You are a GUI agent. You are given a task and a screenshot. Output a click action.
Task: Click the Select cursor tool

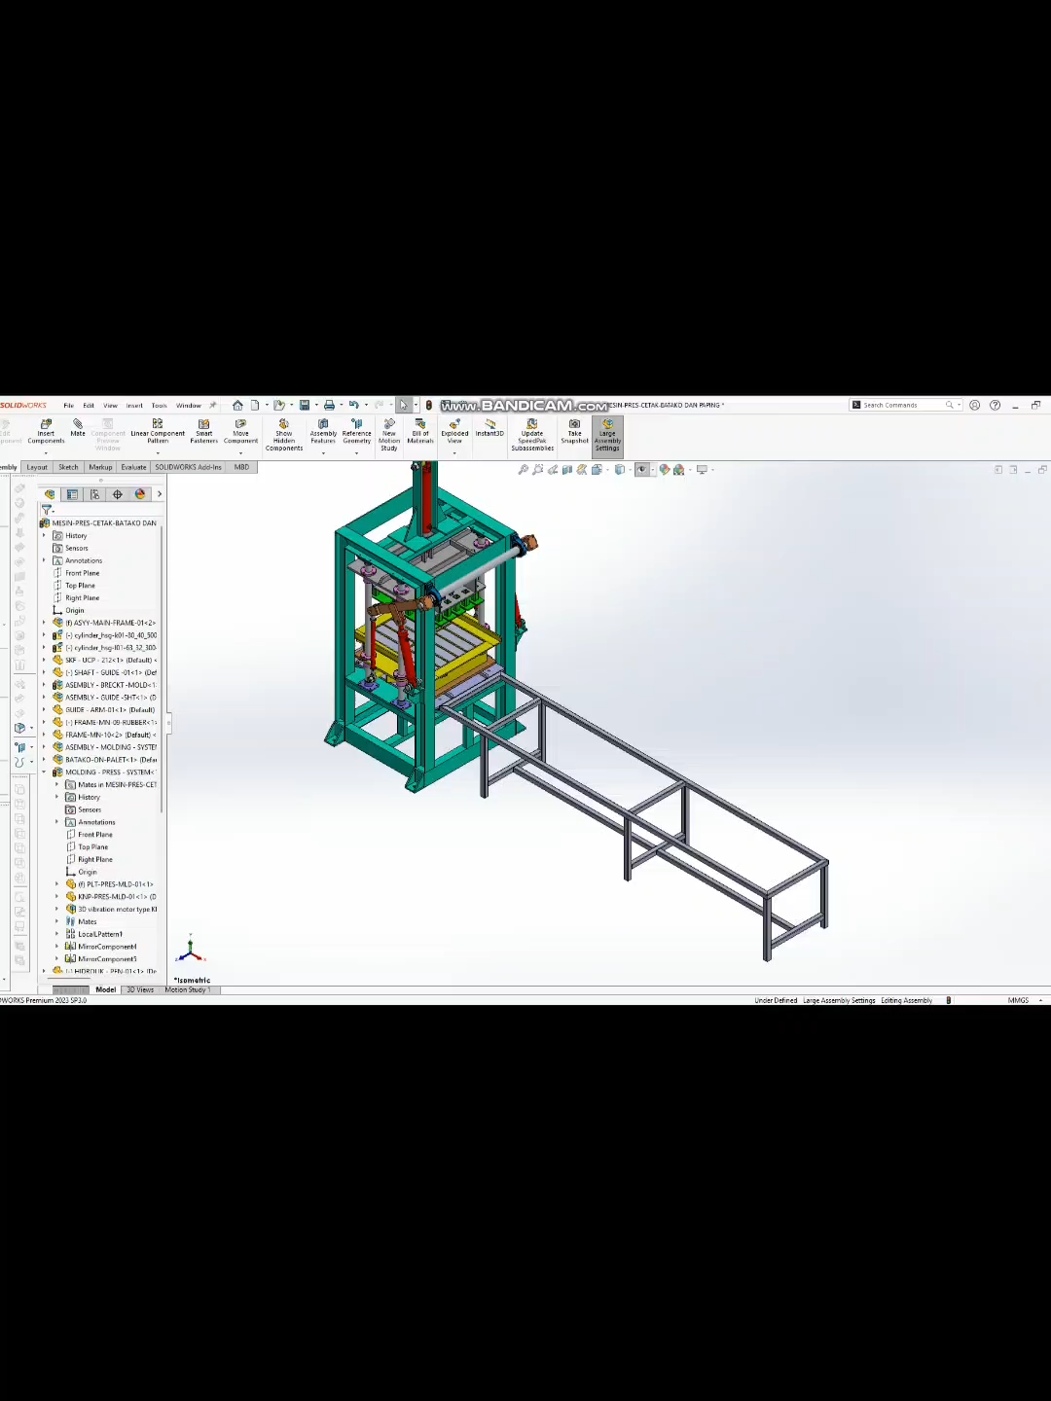click(403, 405)
